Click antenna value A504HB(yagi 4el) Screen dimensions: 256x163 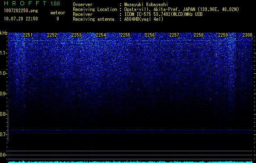(144, 19)
